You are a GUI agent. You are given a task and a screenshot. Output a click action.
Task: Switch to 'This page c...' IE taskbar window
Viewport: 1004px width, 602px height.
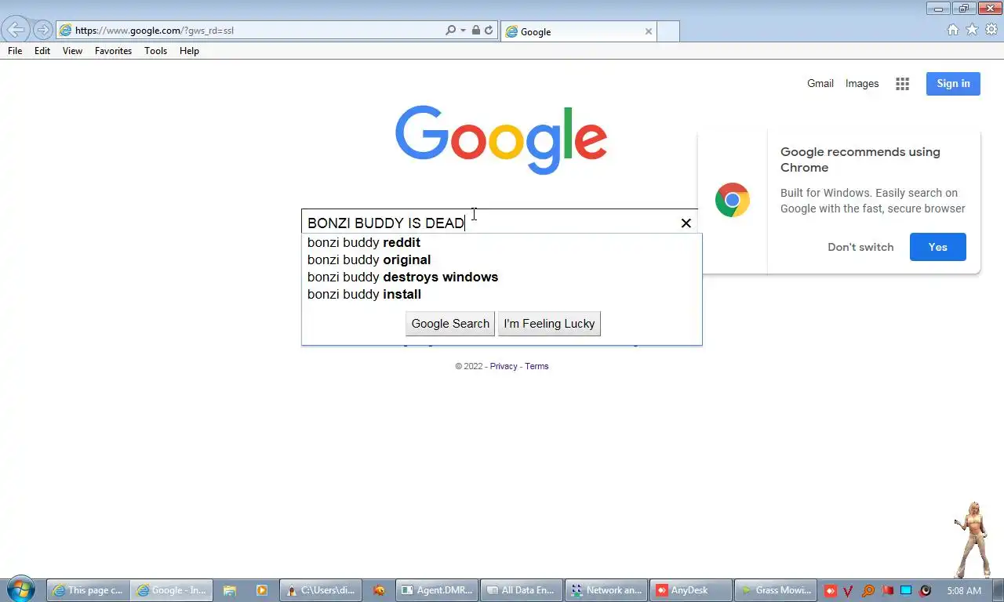pos(87,590)
